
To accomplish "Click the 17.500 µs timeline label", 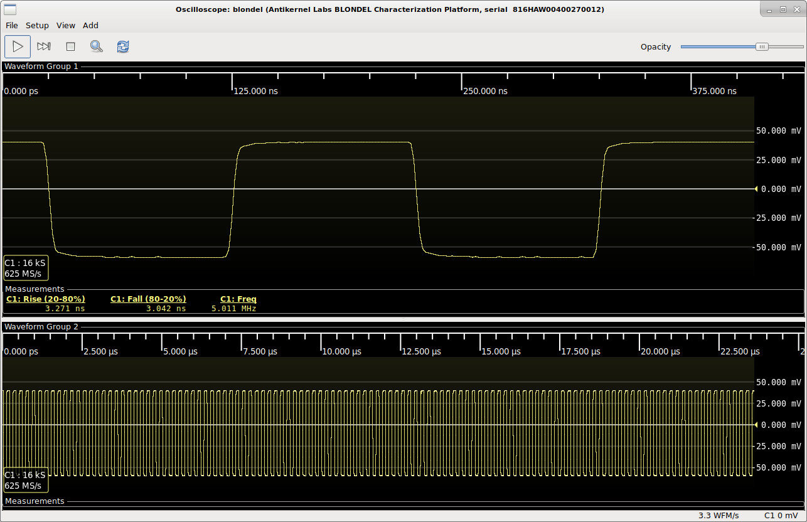I will click(x=581, y=351).
